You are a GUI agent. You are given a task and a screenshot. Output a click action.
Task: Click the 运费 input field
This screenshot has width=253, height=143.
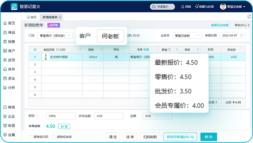pos(157,116)
